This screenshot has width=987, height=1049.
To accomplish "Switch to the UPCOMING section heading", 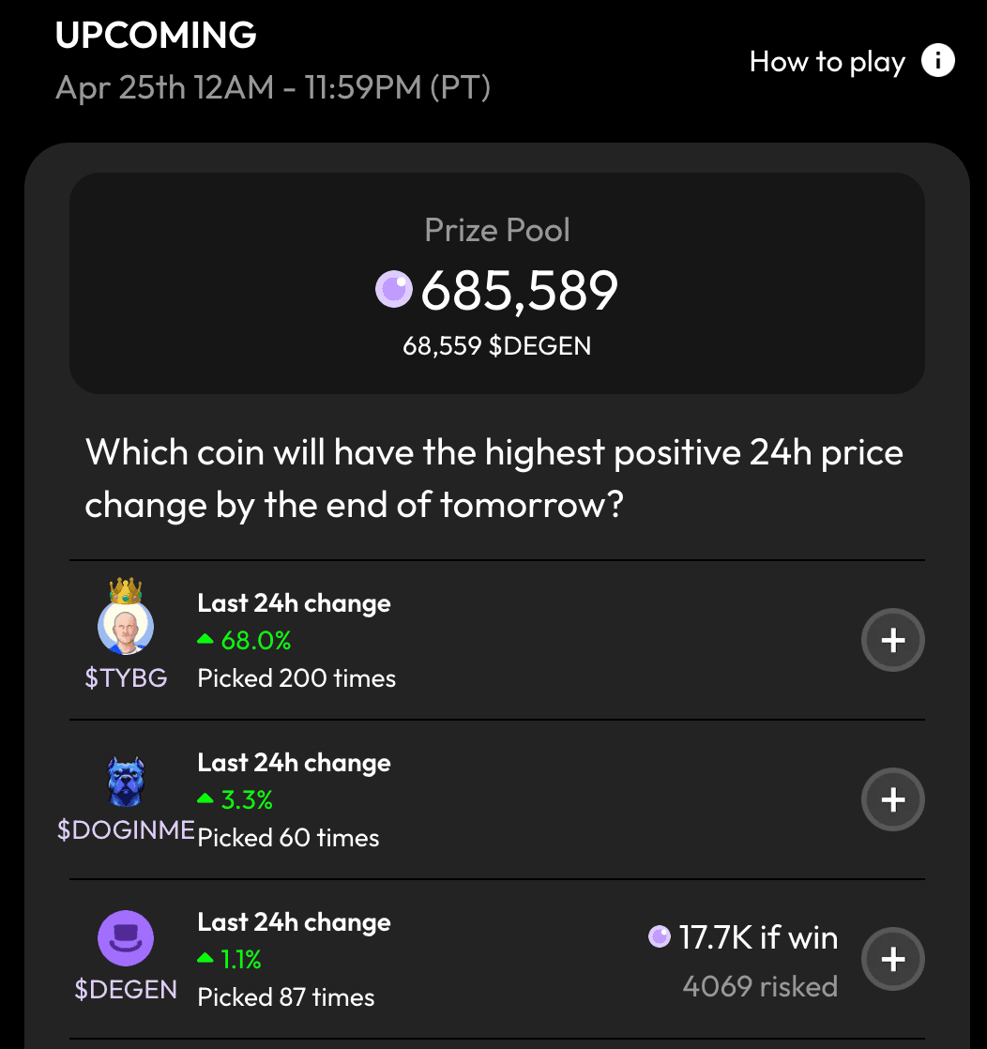I will [x=156, y=36].
